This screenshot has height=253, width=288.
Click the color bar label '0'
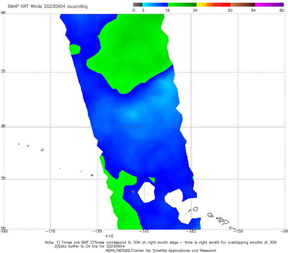point(133,10)
